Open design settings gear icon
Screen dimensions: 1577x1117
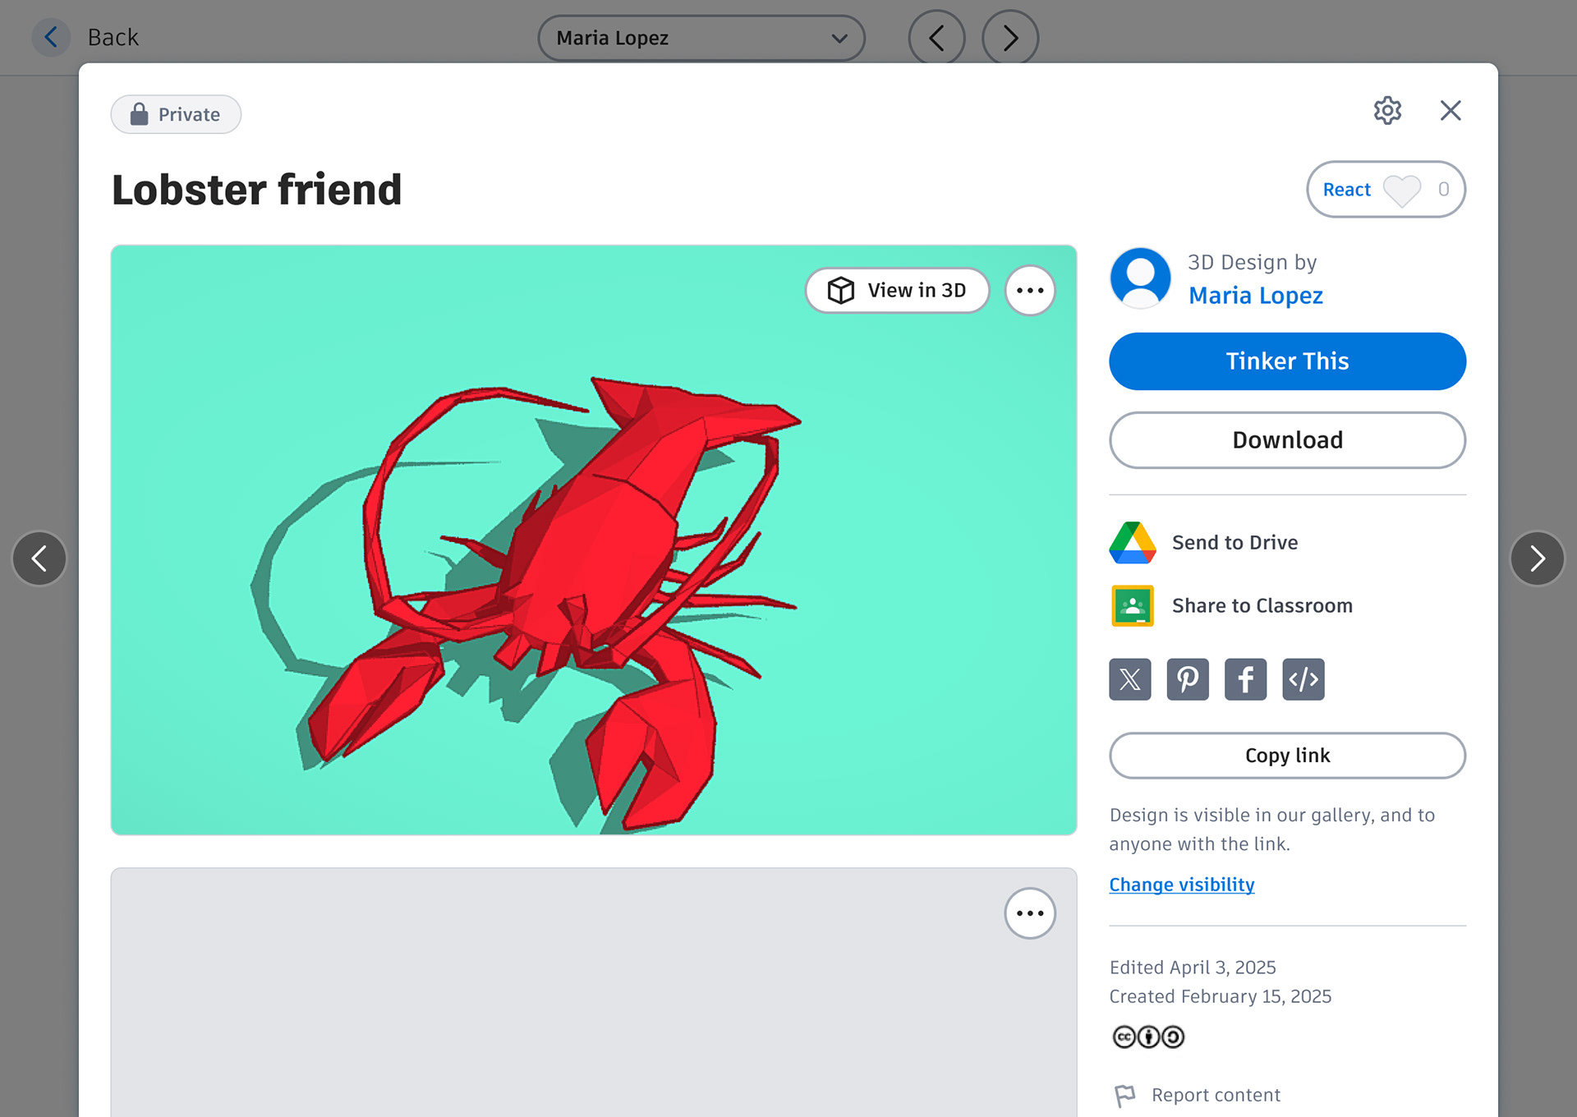coord(1387,110)
